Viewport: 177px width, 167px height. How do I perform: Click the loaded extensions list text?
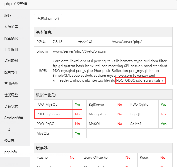110,71
